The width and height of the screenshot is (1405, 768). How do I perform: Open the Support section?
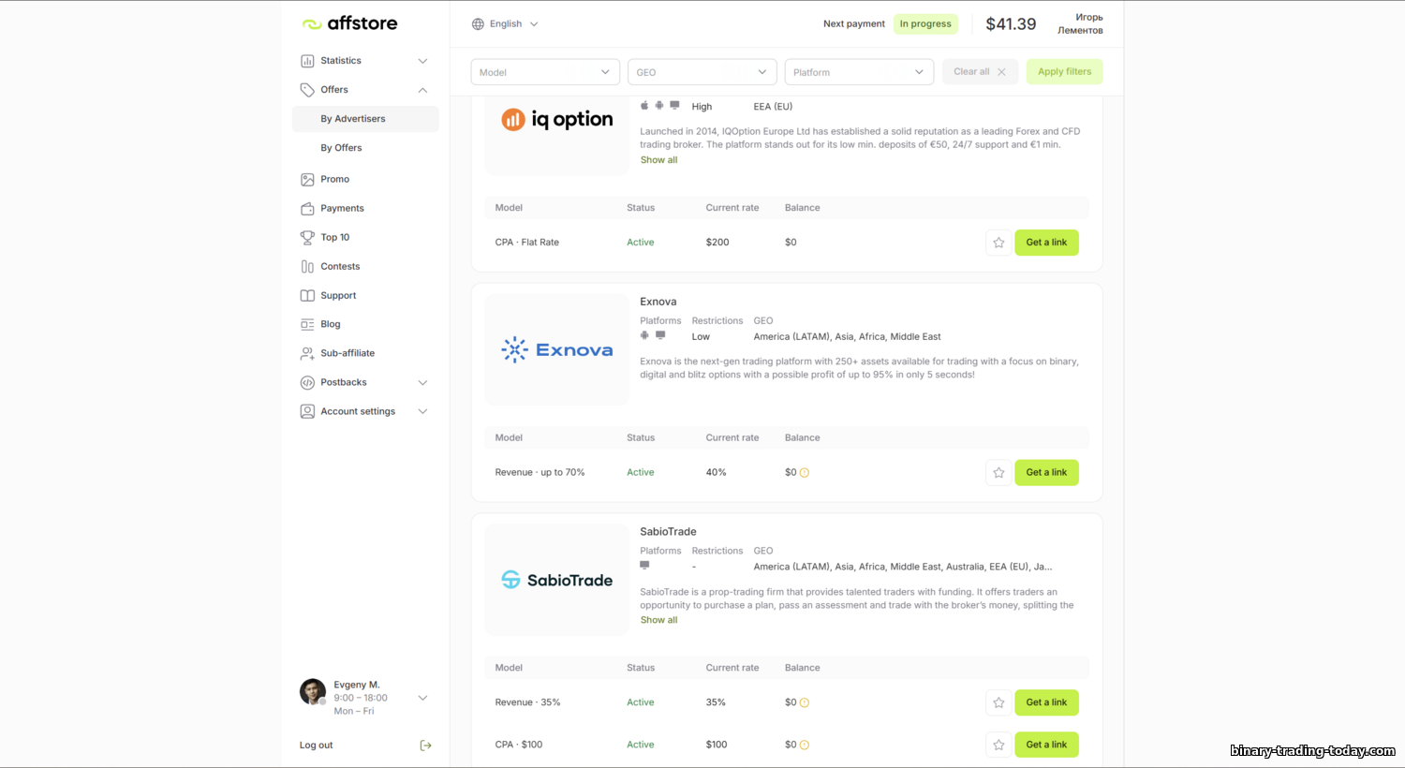tap(338, 295)
